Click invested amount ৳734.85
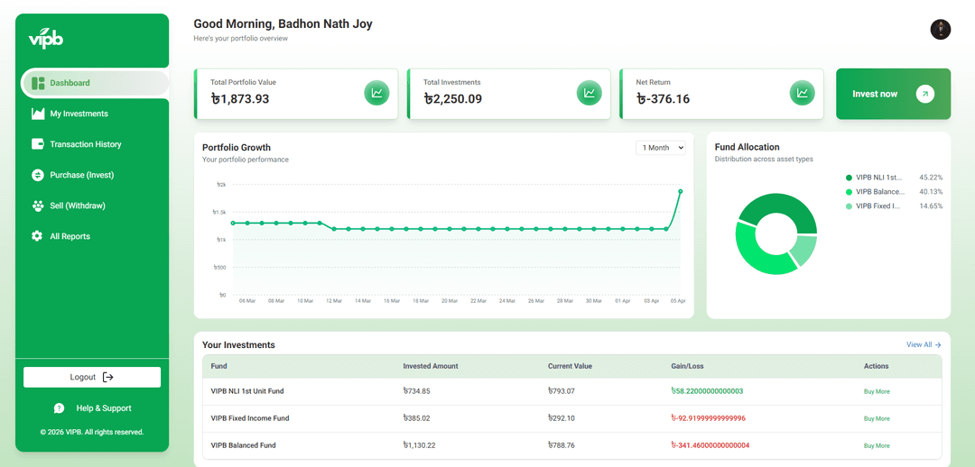Image resolution: width=975 pixels, height=467 pixels. click(x=416, y=391)
